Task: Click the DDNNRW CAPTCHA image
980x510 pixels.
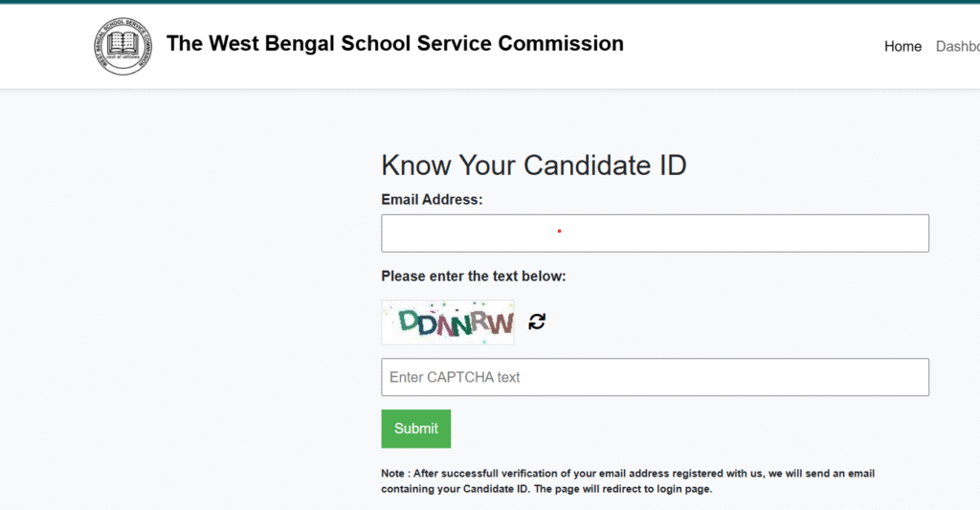Action: (448, 322)
